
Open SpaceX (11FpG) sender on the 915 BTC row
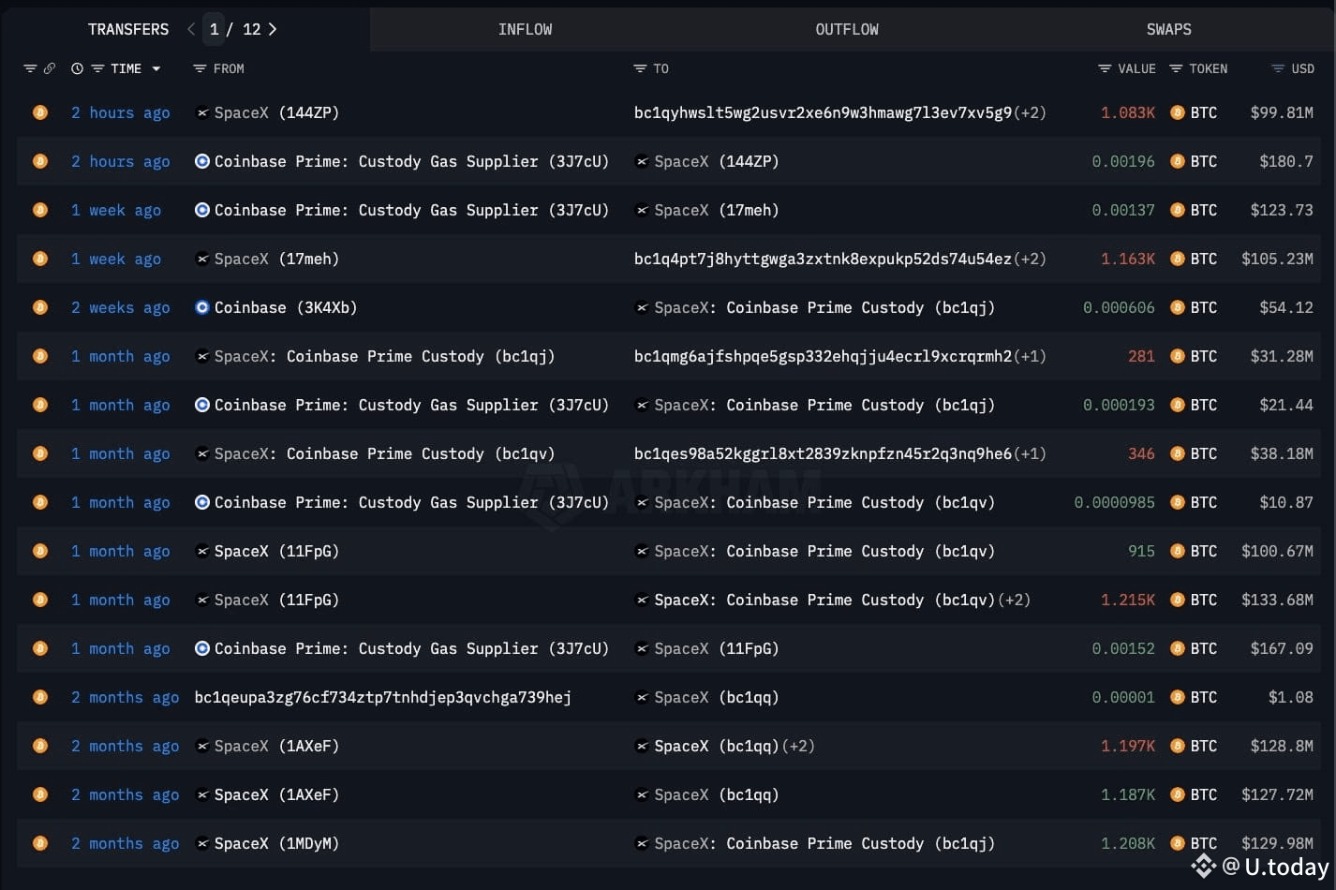[x=276, y=551]
